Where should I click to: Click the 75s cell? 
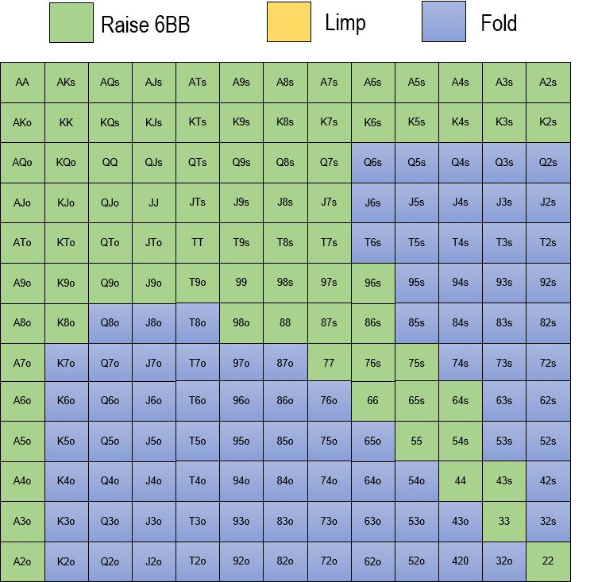point(417,364)
